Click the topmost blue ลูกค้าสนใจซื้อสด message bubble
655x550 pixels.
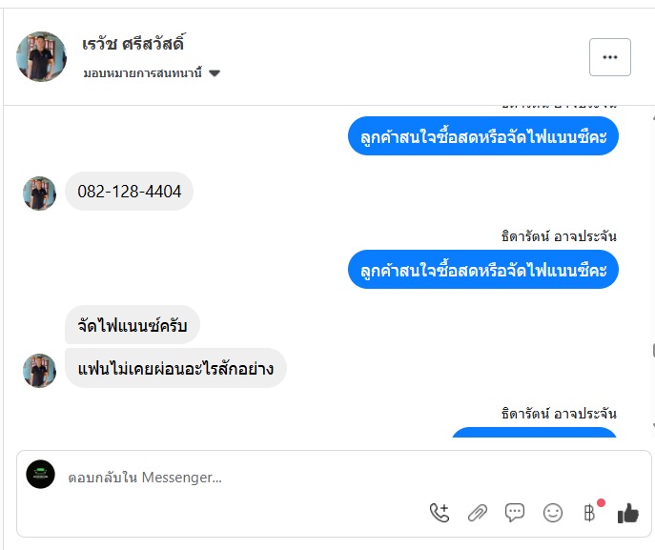click(483, 136)
